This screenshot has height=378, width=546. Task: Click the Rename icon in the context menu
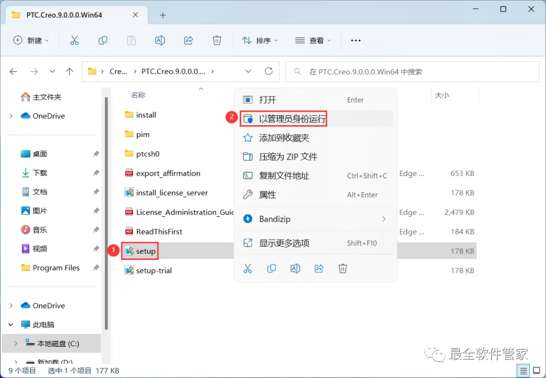pos(295,268)
